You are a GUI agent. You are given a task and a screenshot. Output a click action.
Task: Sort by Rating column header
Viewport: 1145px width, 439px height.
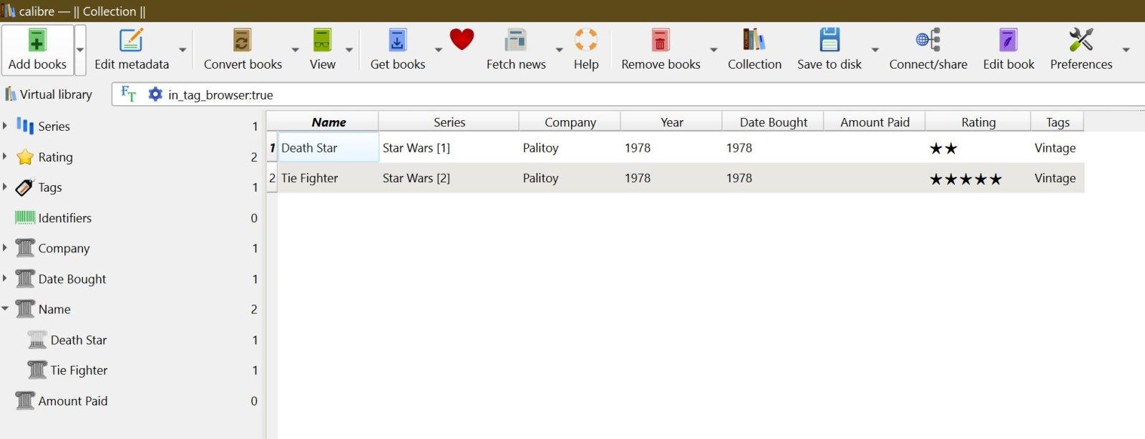978,122
